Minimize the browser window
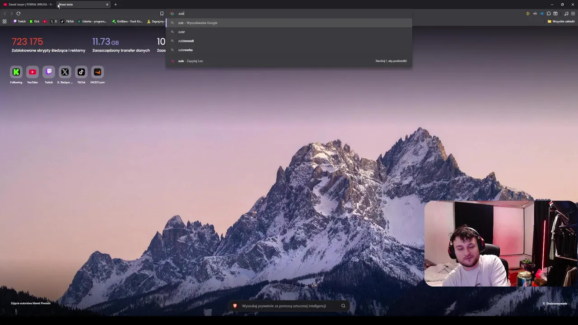This screenshot has height=325, width=578. tap(552, 5)
